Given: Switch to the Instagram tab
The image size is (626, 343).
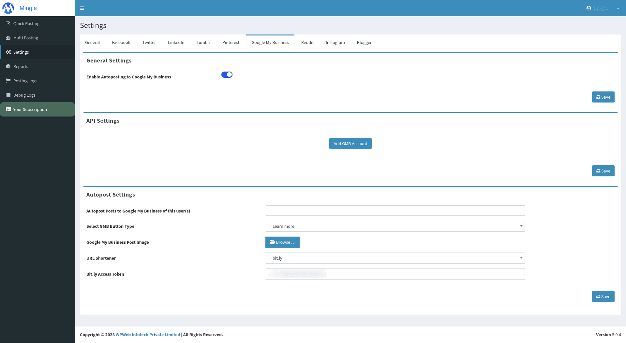Looking at the screenshot, I should pyautogui.click(x=335, y=42).
